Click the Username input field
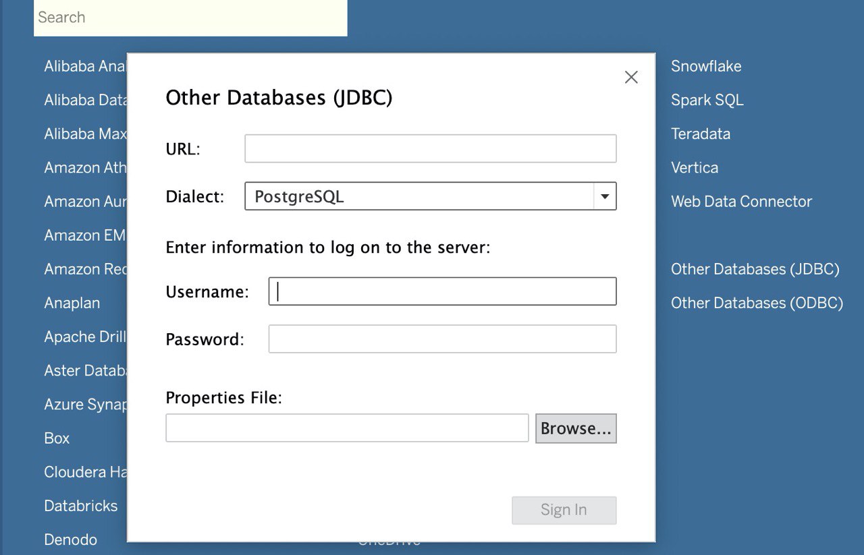This screenshot has width=864, height=555. coord(442,291)
